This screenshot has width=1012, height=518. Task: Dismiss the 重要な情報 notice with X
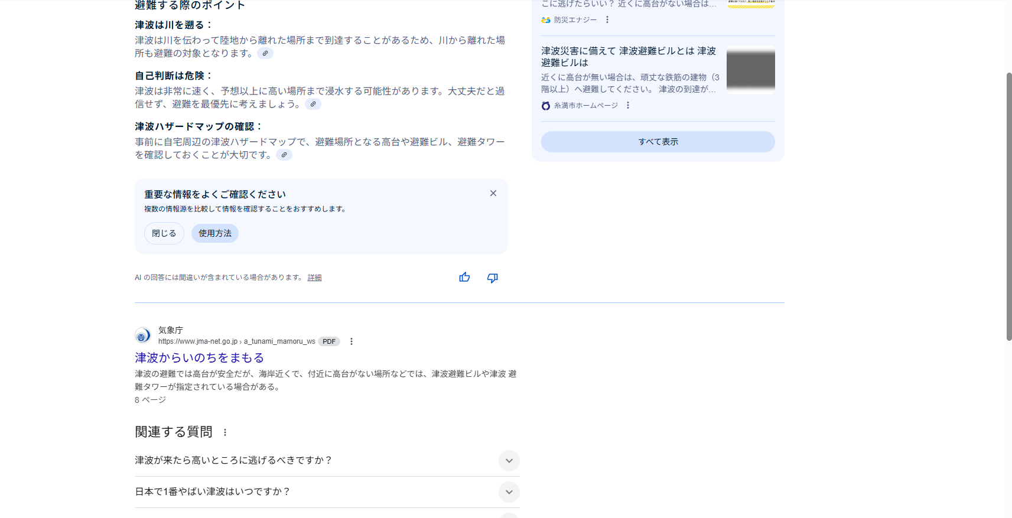[x=493, y=194]
